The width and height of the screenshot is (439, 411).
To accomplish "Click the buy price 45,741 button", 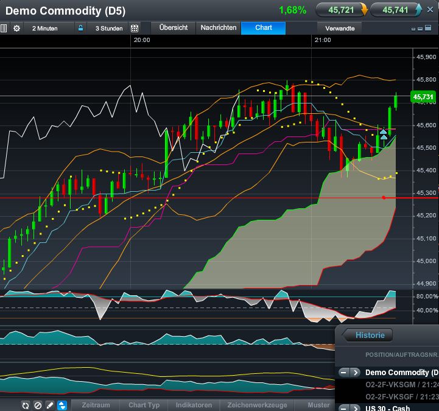I will (x=395, y=10).
